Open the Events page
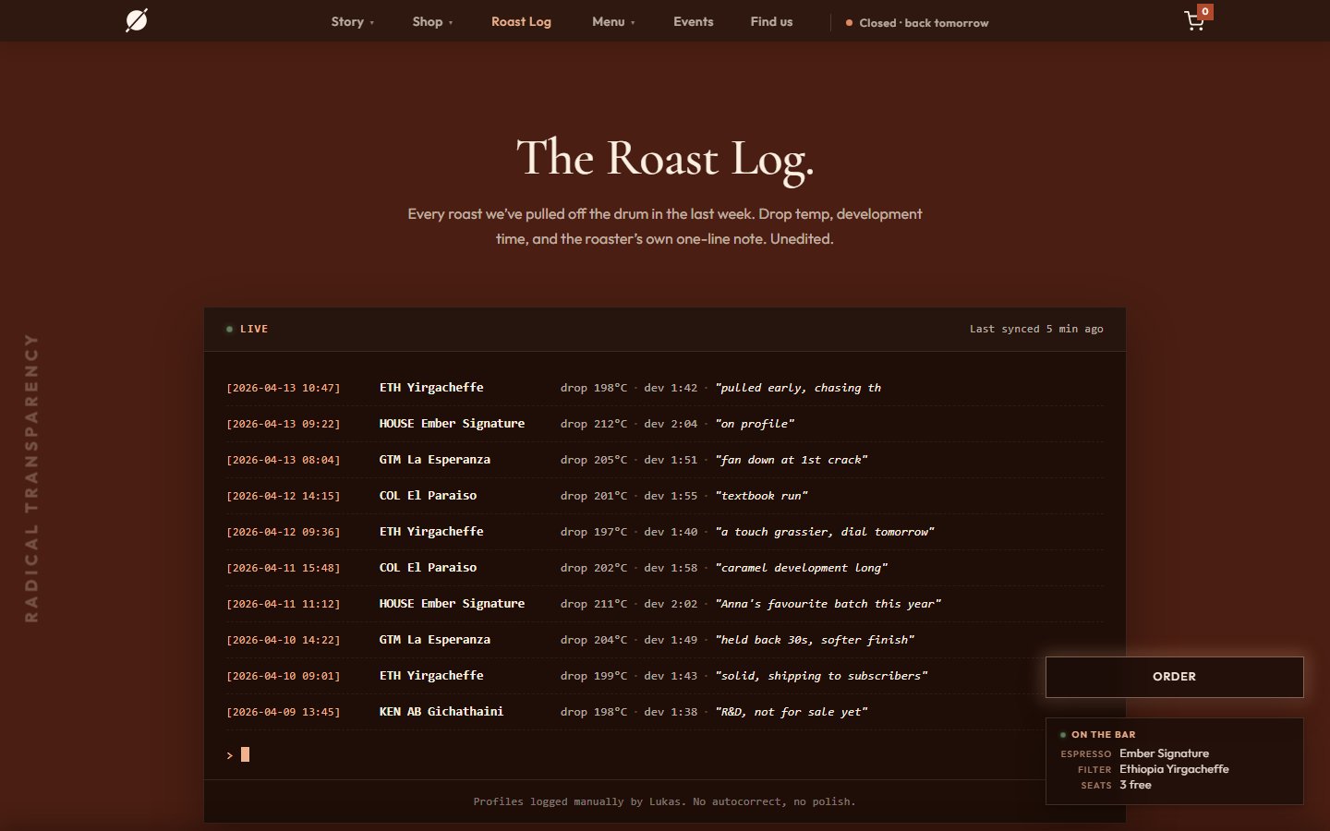This screenshot has height=831, width=1330. click(x=693, y=22)
